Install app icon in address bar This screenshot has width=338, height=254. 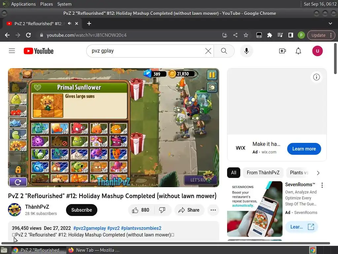pyautogui.click(x=225, y=35)
